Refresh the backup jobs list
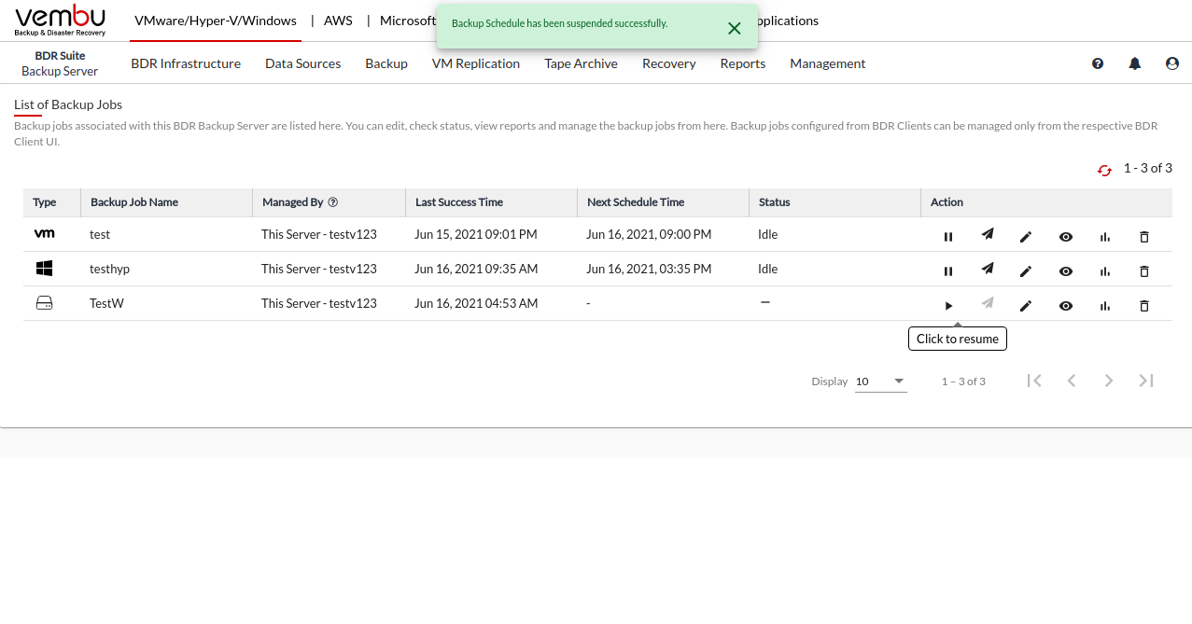 click(x=1104, y=170)
